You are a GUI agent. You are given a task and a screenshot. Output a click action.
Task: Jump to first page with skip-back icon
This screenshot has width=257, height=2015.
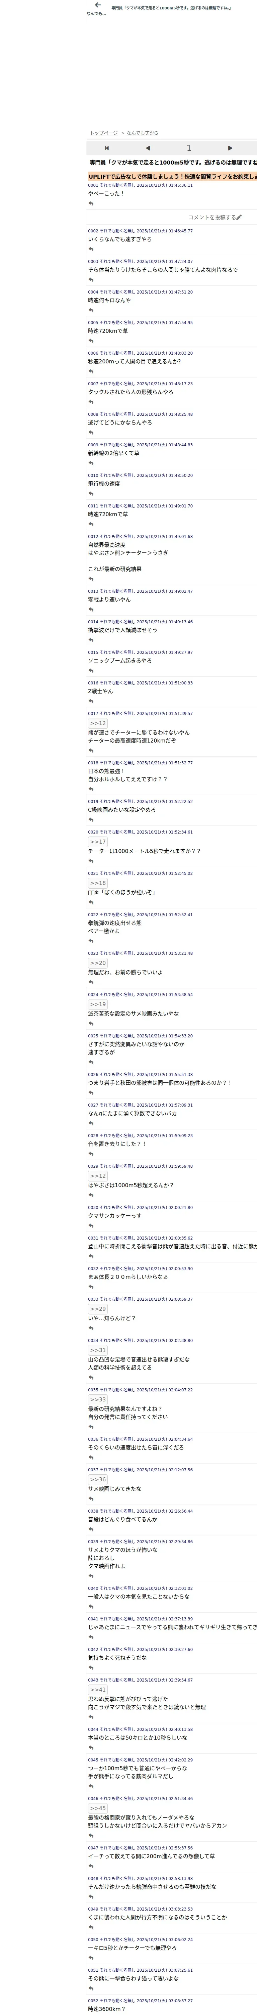107,148
